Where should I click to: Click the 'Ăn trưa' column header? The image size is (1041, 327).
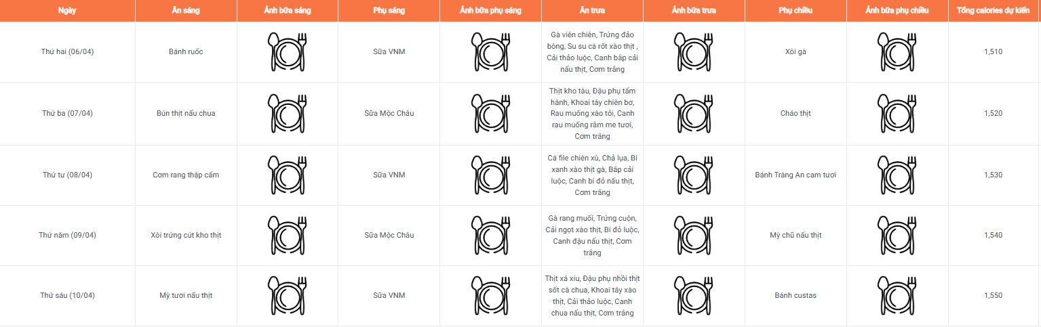point(592,11)
